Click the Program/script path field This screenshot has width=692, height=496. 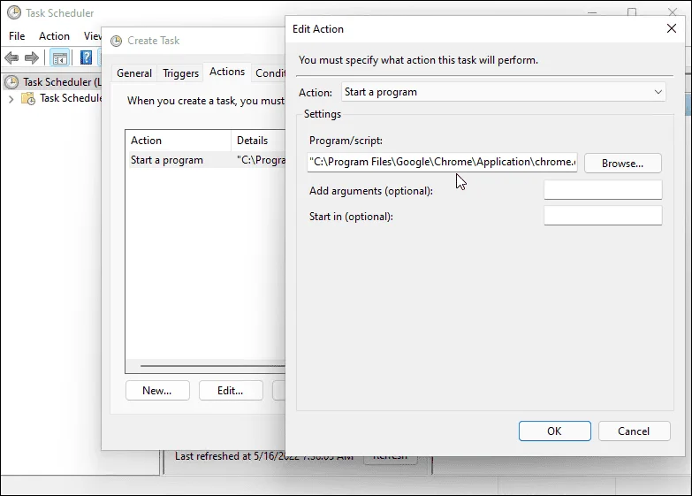coord(443,162)
